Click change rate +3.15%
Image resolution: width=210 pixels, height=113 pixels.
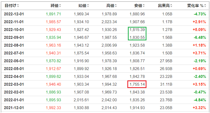200,84
